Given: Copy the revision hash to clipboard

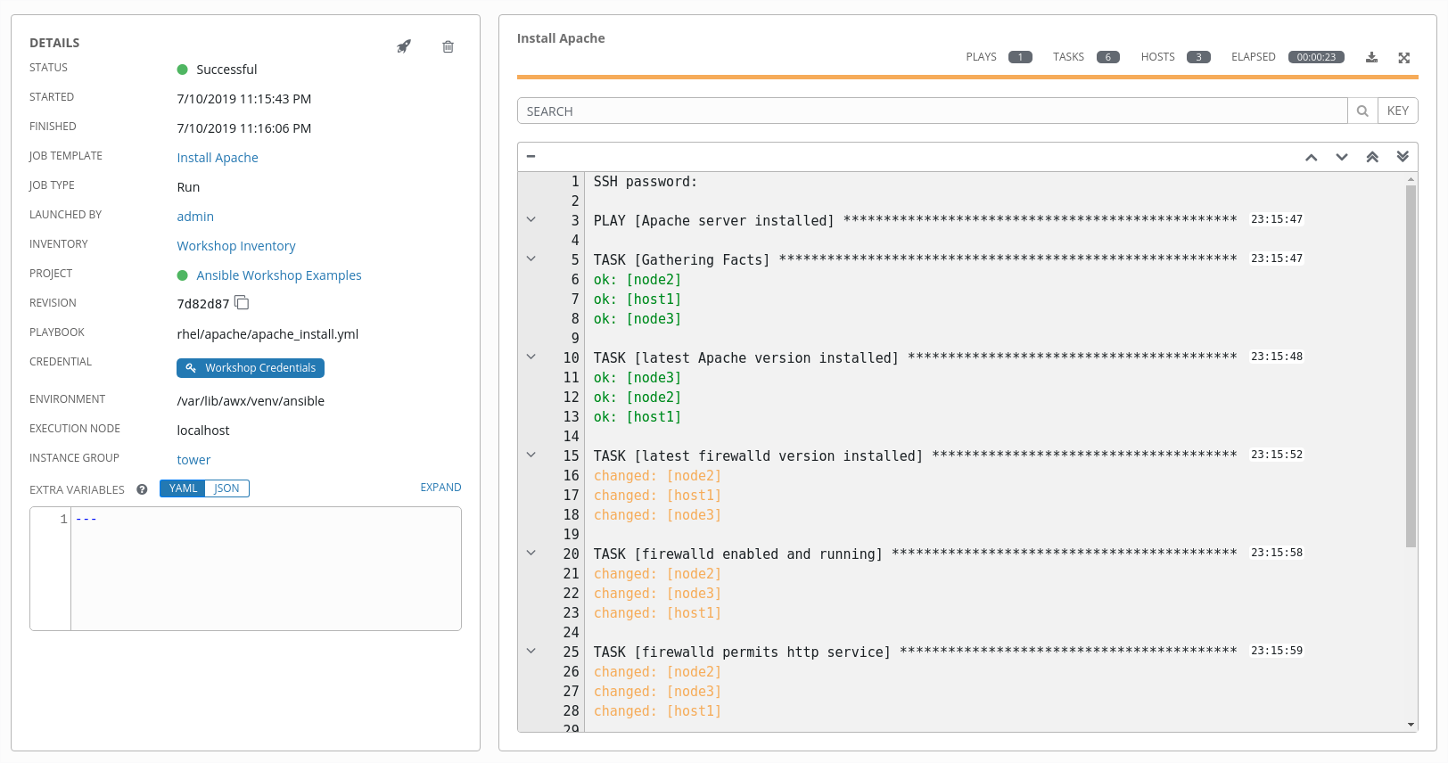Looking at the screenshot, I should [x=242, y=303].
